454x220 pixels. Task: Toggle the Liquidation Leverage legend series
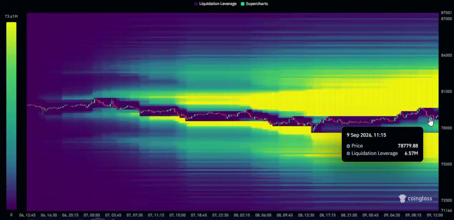pyautogui.click(x=215, y=4)
